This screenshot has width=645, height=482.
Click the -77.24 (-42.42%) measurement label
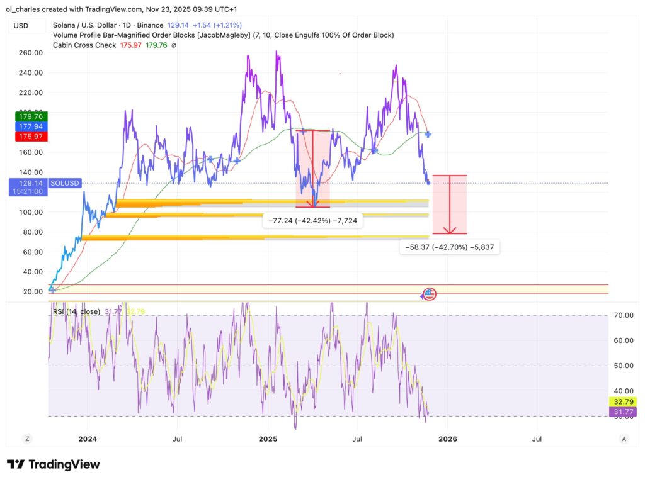(313, 221)
